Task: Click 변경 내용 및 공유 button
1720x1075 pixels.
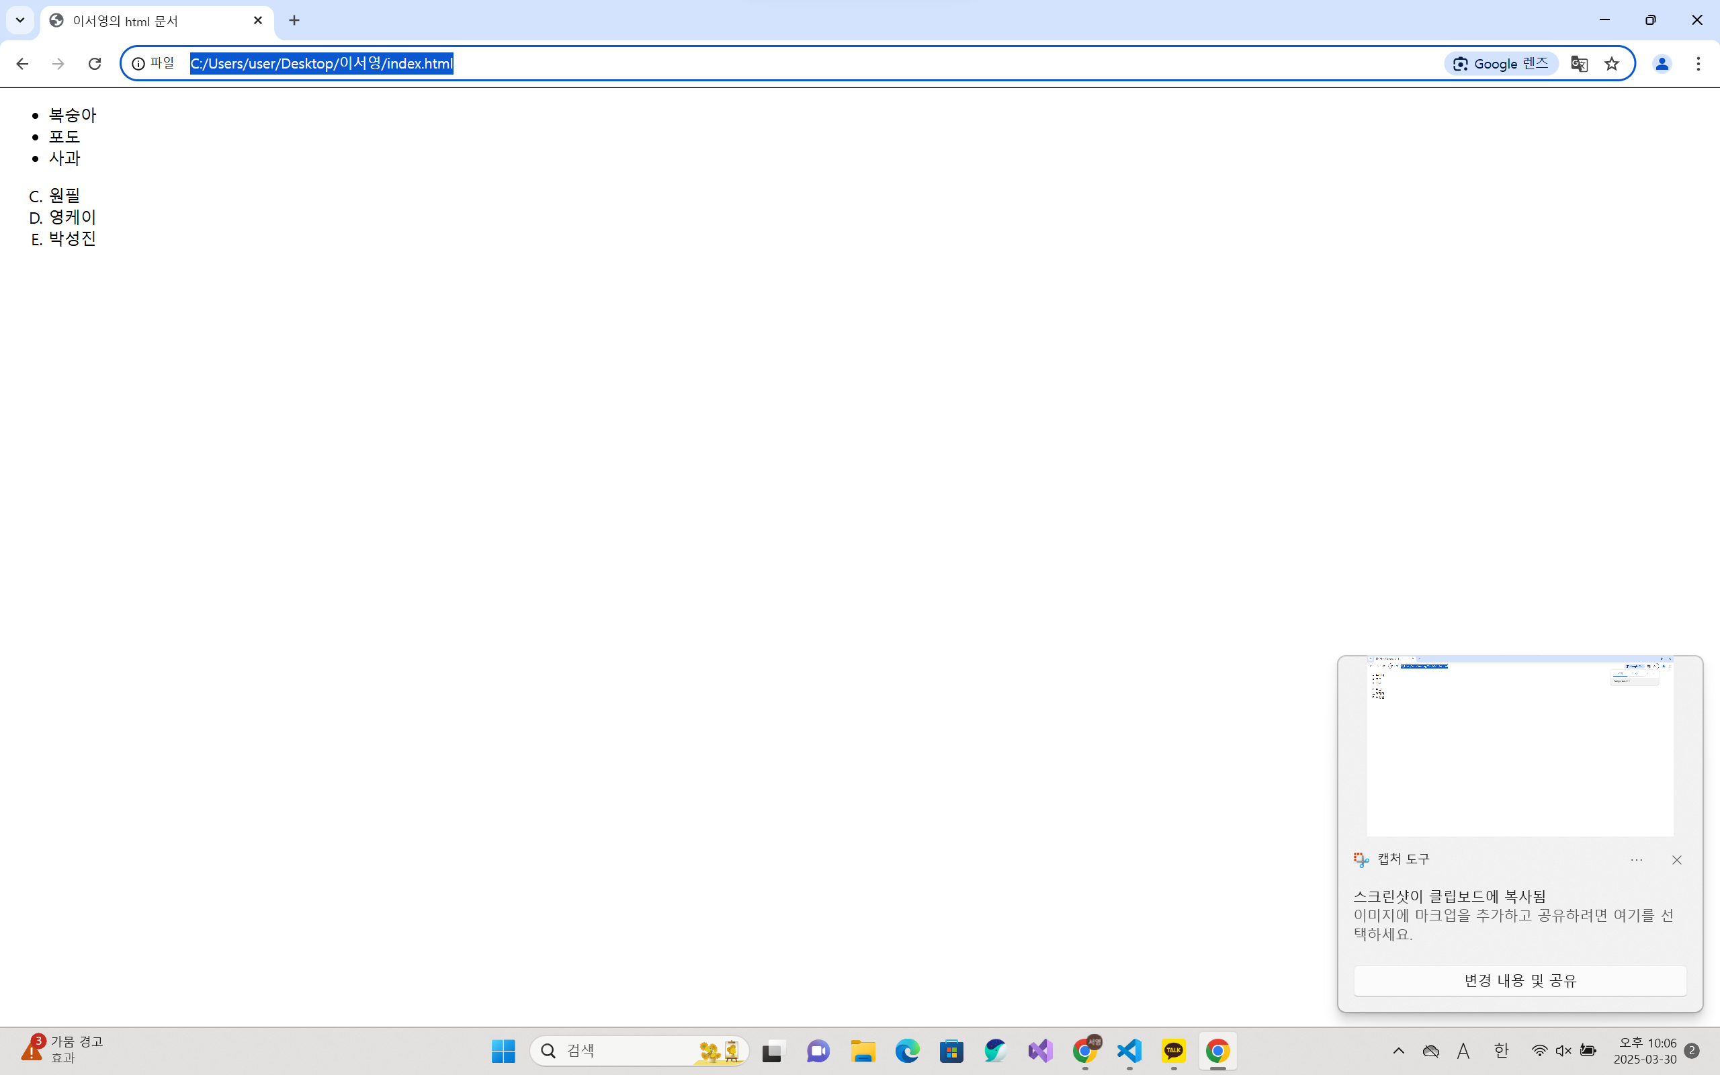Action: coord(1520,980)
